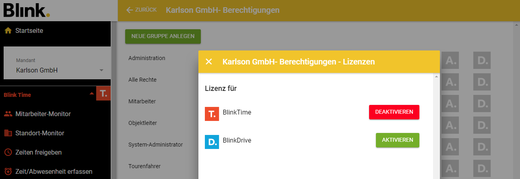Click the A. icon in the Alle Rechte row

coord(450,82)
